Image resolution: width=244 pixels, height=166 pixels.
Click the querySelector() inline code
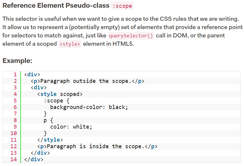pos(131,36)
